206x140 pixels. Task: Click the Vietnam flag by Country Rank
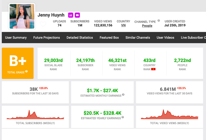(x=153, y=69)
